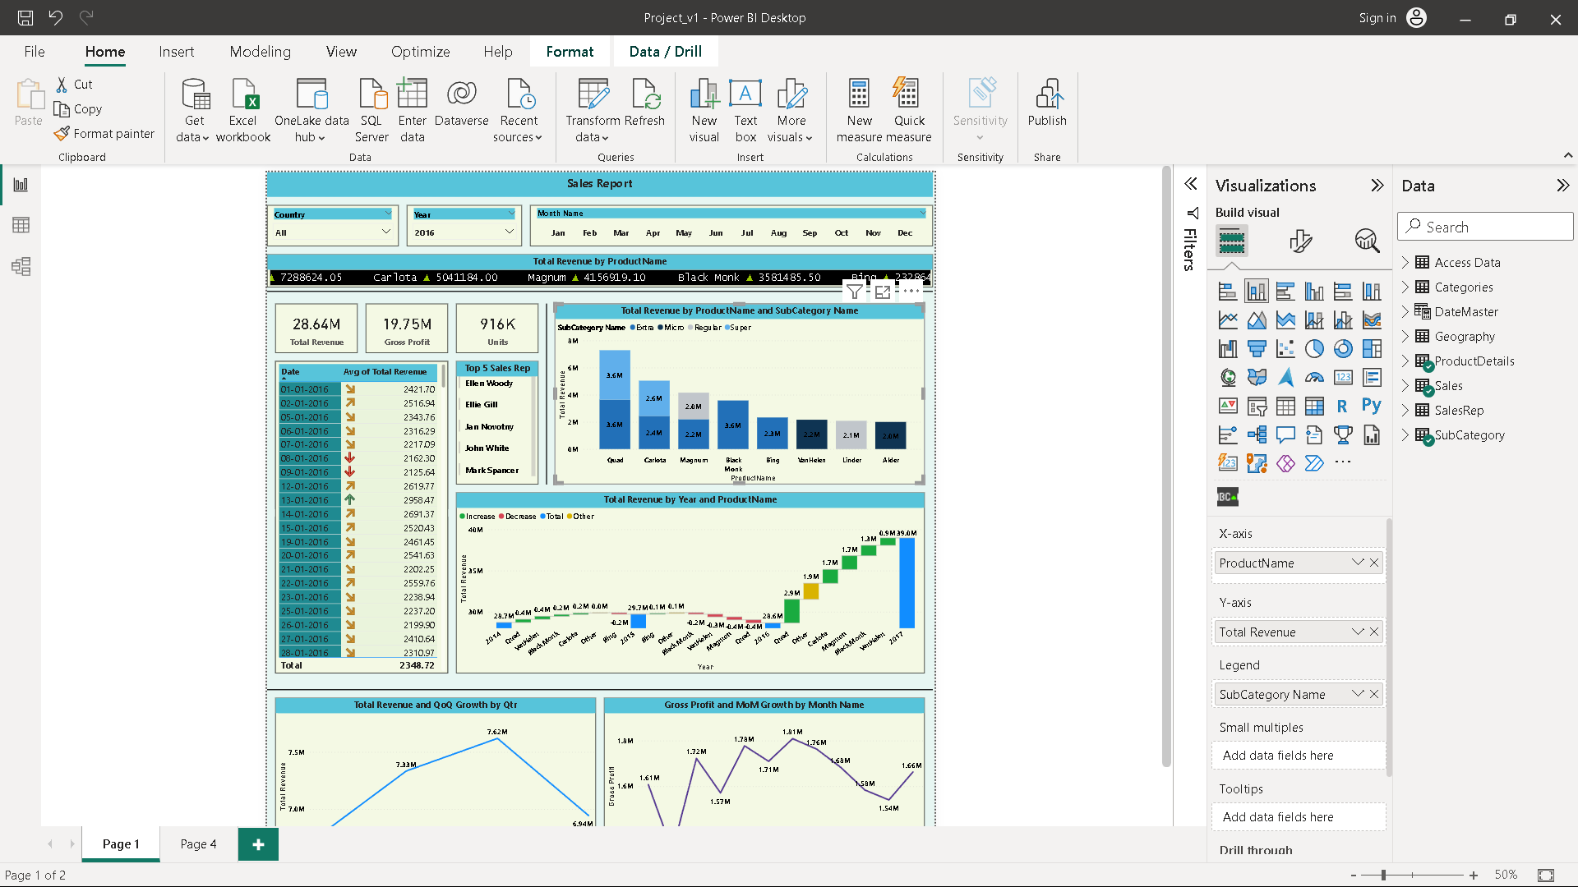This screenshot has height=887, width=1578.
Task: Toggle Jan in the Month Name slicer
Action: click(557, 232)
